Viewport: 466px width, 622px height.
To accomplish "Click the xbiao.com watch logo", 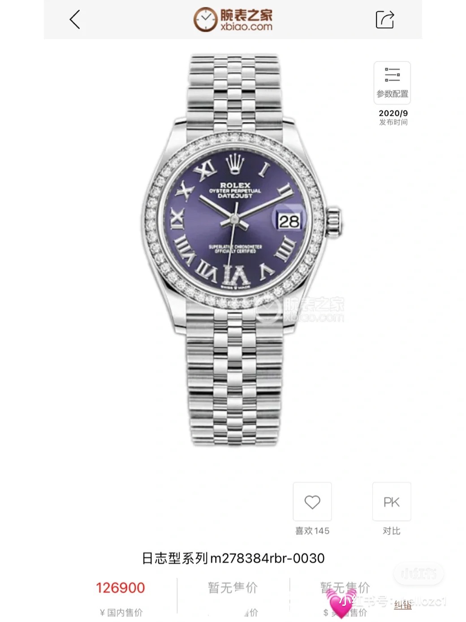I will pos(233,20).
